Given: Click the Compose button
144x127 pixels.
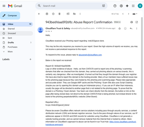Looking at the screenshot, I should point(10,16).
